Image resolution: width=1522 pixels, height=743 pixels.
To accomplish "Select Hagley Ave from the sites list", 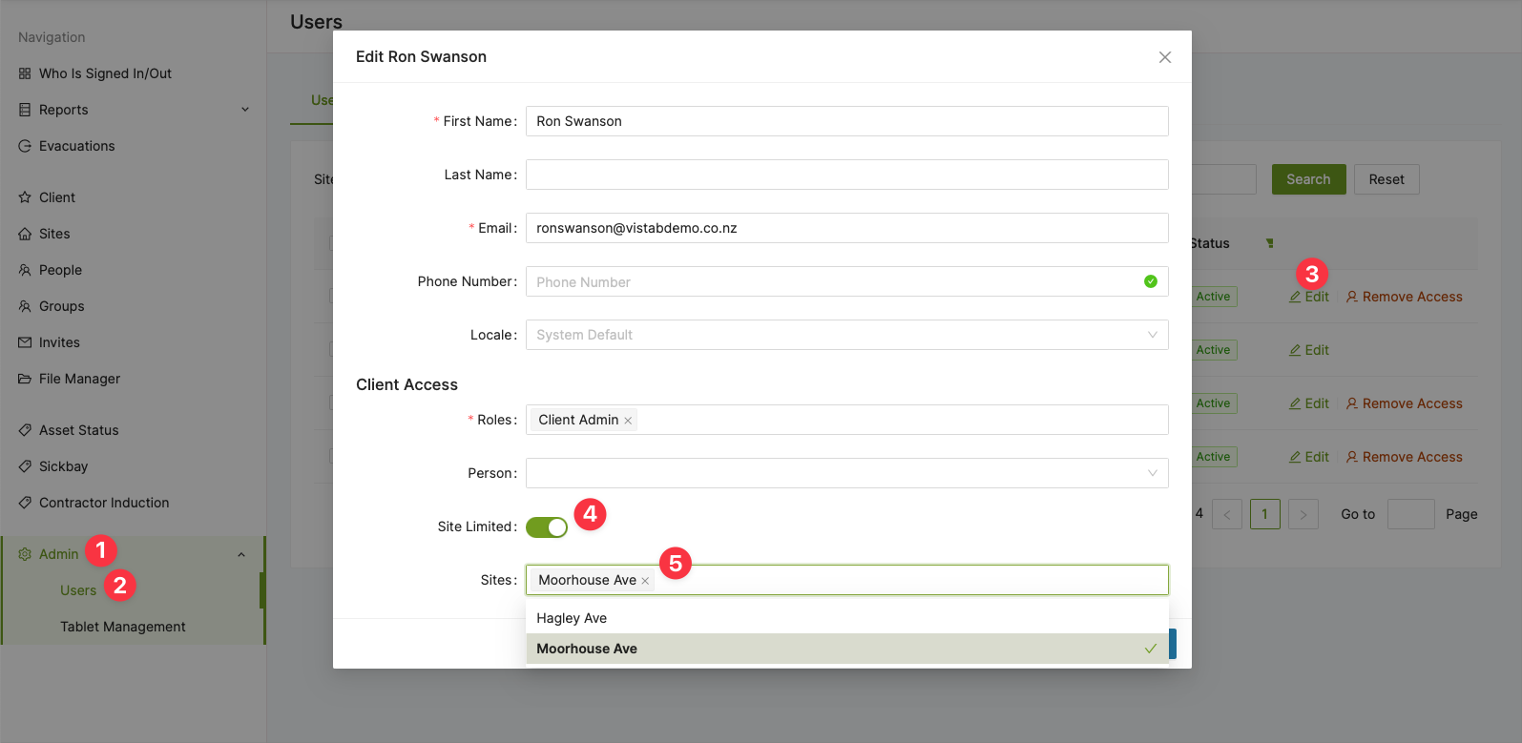I will 572,618.
